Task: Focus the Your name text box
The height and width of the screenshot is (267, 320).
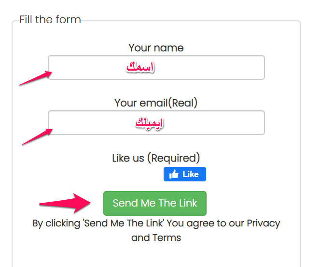Action: tap(156, 67)
